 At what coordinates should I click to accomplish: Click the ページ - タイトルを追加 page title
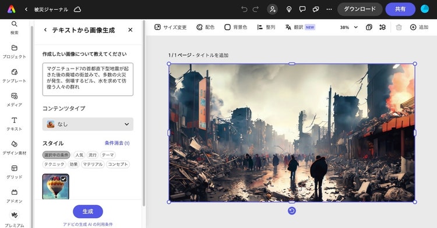198,55
